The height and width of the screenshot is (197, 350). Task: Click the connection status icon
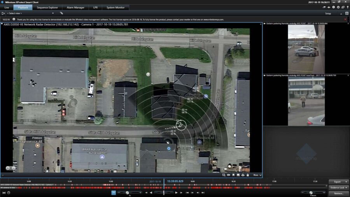point(329,7)
